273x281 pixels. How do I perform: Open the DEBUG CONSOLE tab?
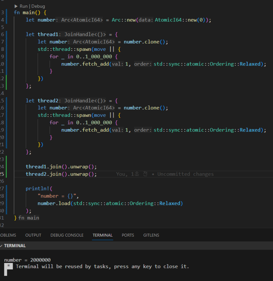(x=67, y=235)
